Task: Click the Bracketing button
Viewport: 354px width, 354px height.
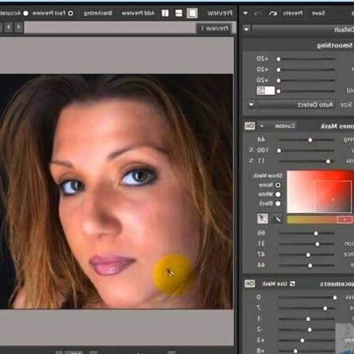Action: tap(98, 13)
